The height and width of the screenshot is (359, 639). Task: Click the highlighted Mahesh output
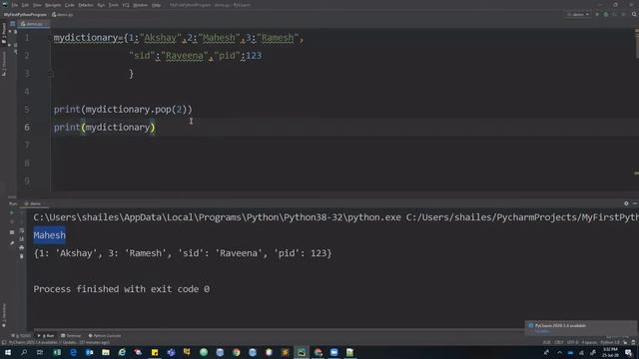coord(49,235)
